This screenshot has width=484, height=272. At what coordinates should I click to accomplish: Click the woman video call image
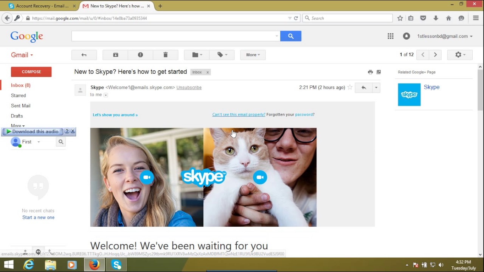tap(147, 178)
